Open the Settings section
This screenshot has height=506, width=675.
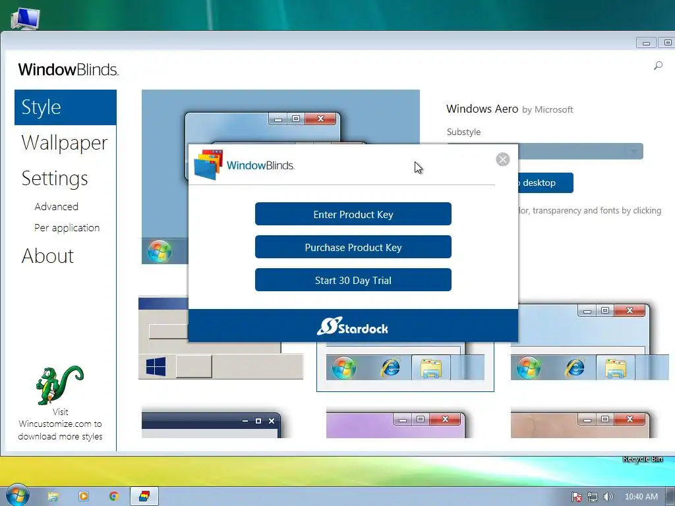click(55, 178)
